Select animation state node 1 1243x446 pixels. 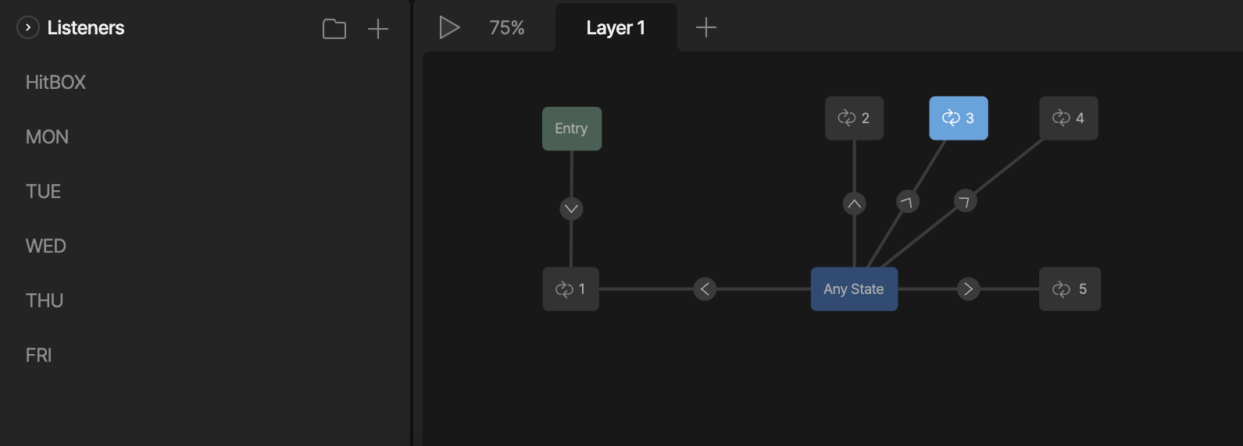point(571,289)
